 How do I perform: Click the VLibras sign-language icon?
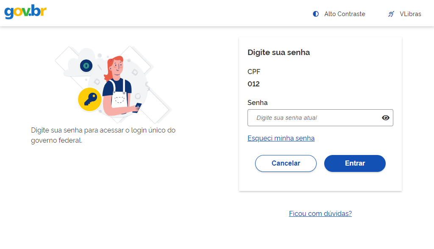tap(391, 14)
